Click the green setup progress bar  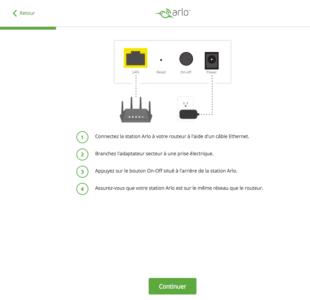tap(28, 28)
